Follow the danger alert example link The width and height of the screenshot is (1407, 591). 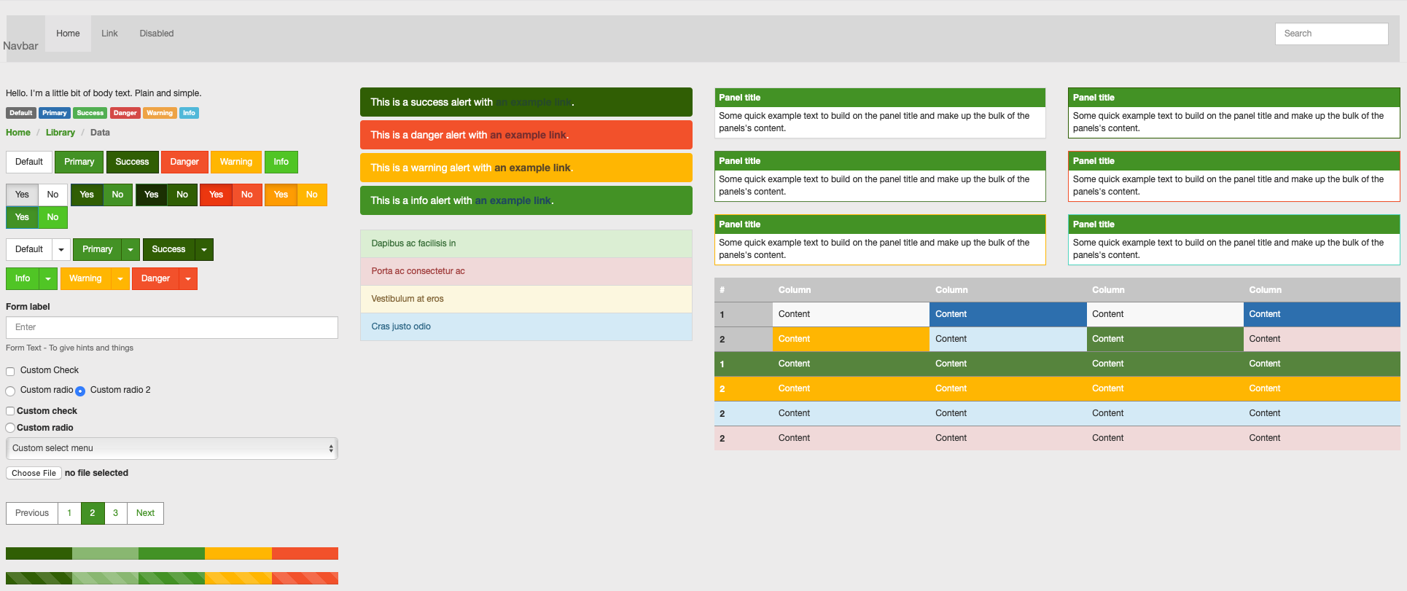(528, 135)
